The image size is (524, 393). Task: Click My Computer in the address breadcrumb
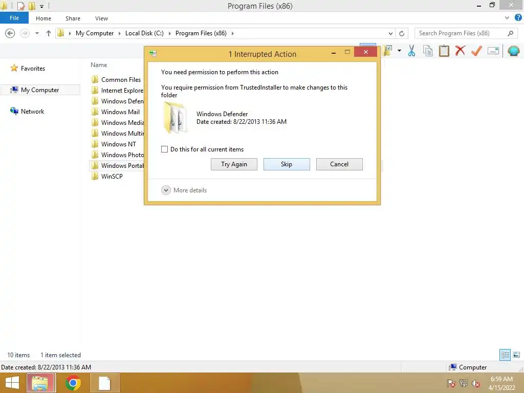coord(95,33)
